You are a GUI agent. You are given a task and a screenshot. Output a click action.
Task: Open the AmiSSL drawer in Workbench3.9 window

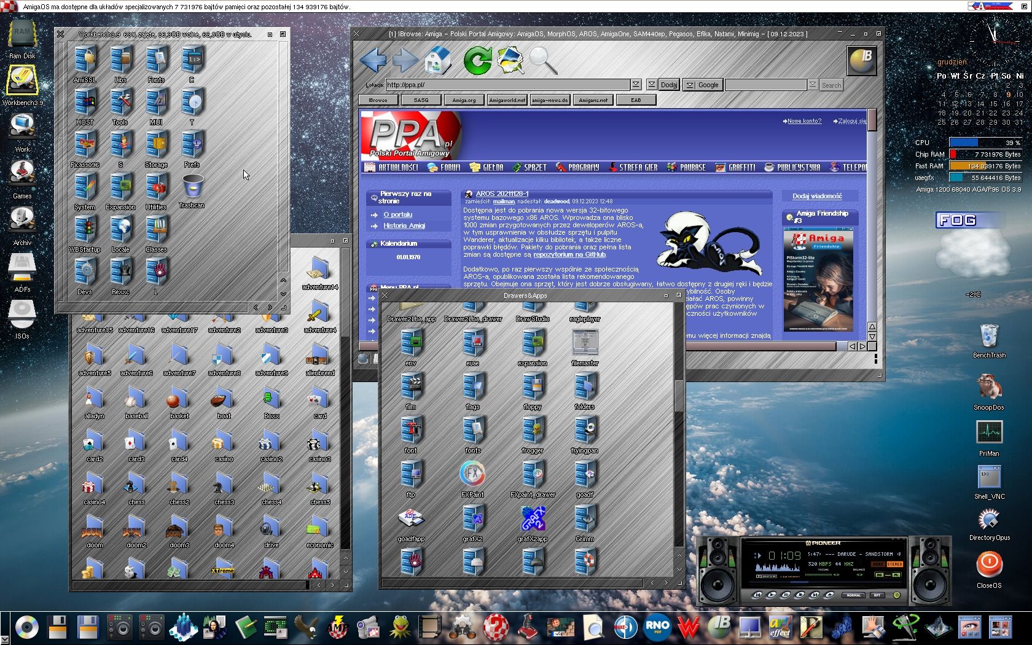(x=85, y=64)
